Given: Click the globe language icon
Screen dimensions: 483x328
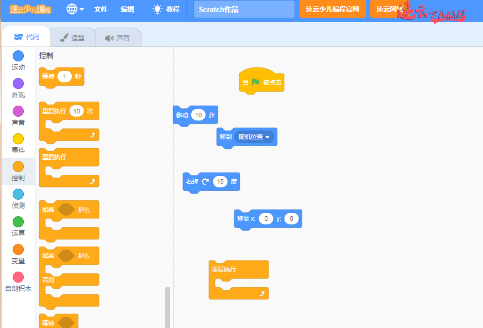Looking at the screenshot, I should 72,9.
